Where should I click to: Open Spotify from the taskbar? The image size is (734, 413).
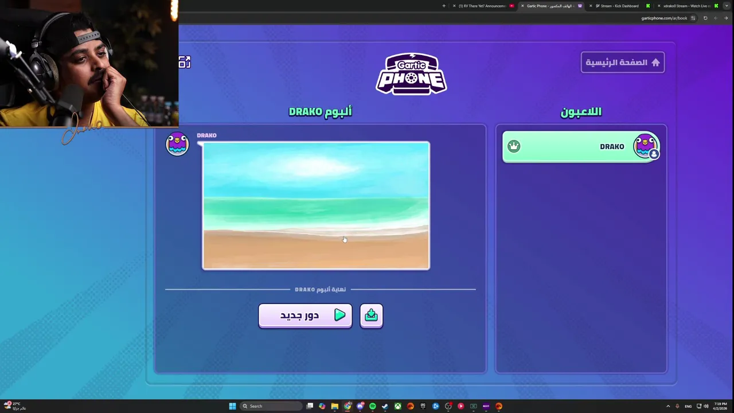[372, 406]
